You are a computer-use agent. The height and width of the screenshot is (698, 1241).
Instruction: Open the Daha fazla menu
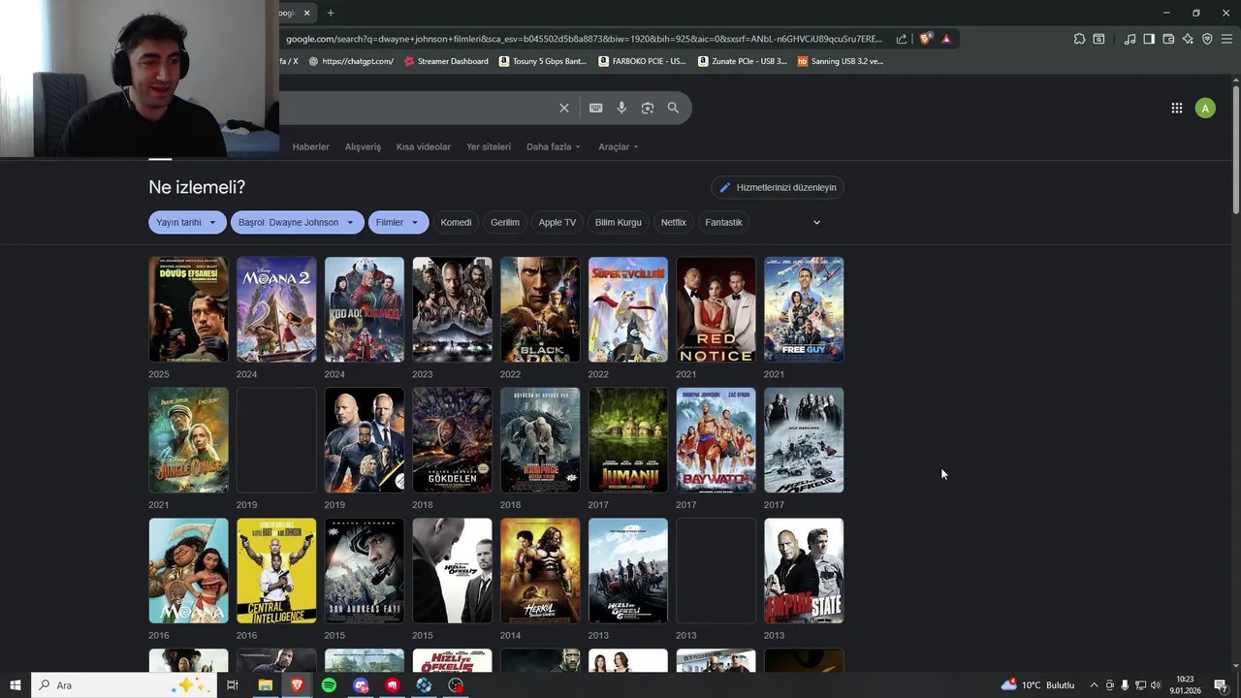tap(554, 146)
